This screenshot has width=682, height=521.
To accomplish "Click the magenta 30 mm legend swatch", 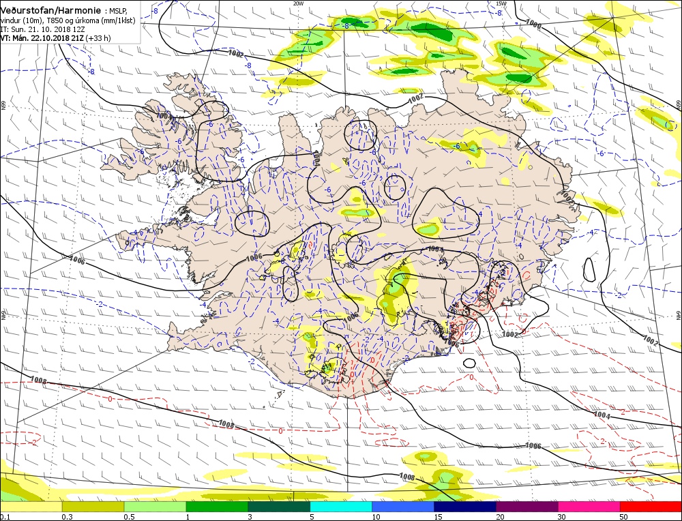I will coord(589,507).
